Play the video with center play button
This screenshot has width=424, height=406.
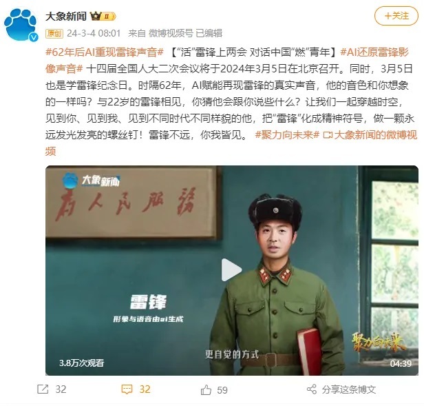231,270
